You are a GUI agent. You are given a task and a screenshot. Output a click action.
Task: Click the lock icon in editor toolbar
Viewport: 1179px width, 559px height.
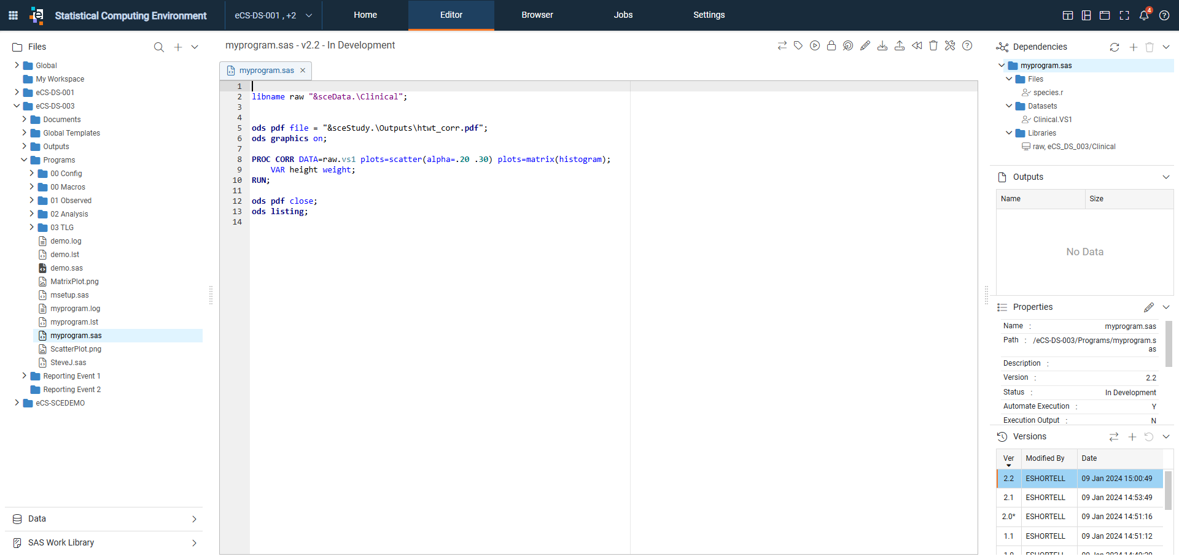click(831, 45)
